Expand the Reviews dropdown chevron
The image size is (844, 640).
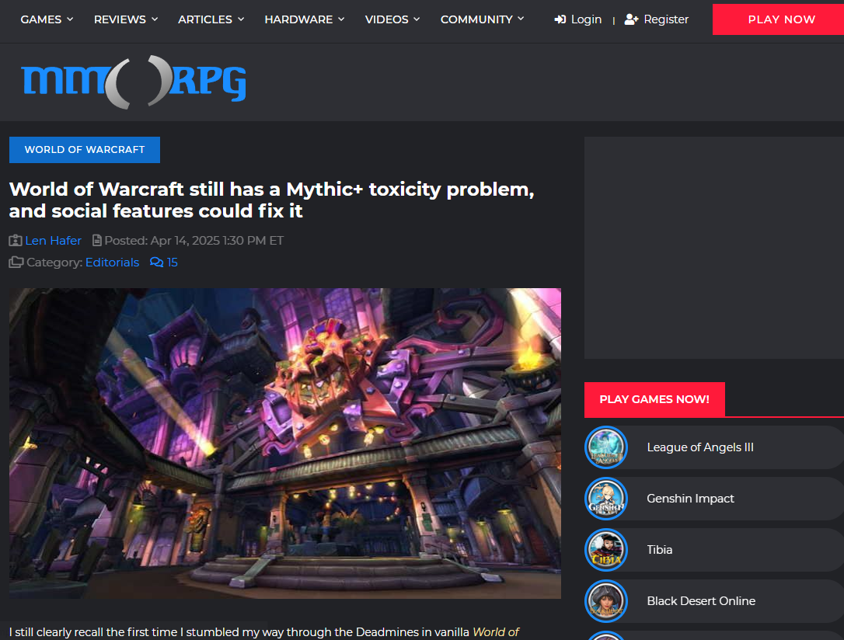pos(155,19)
